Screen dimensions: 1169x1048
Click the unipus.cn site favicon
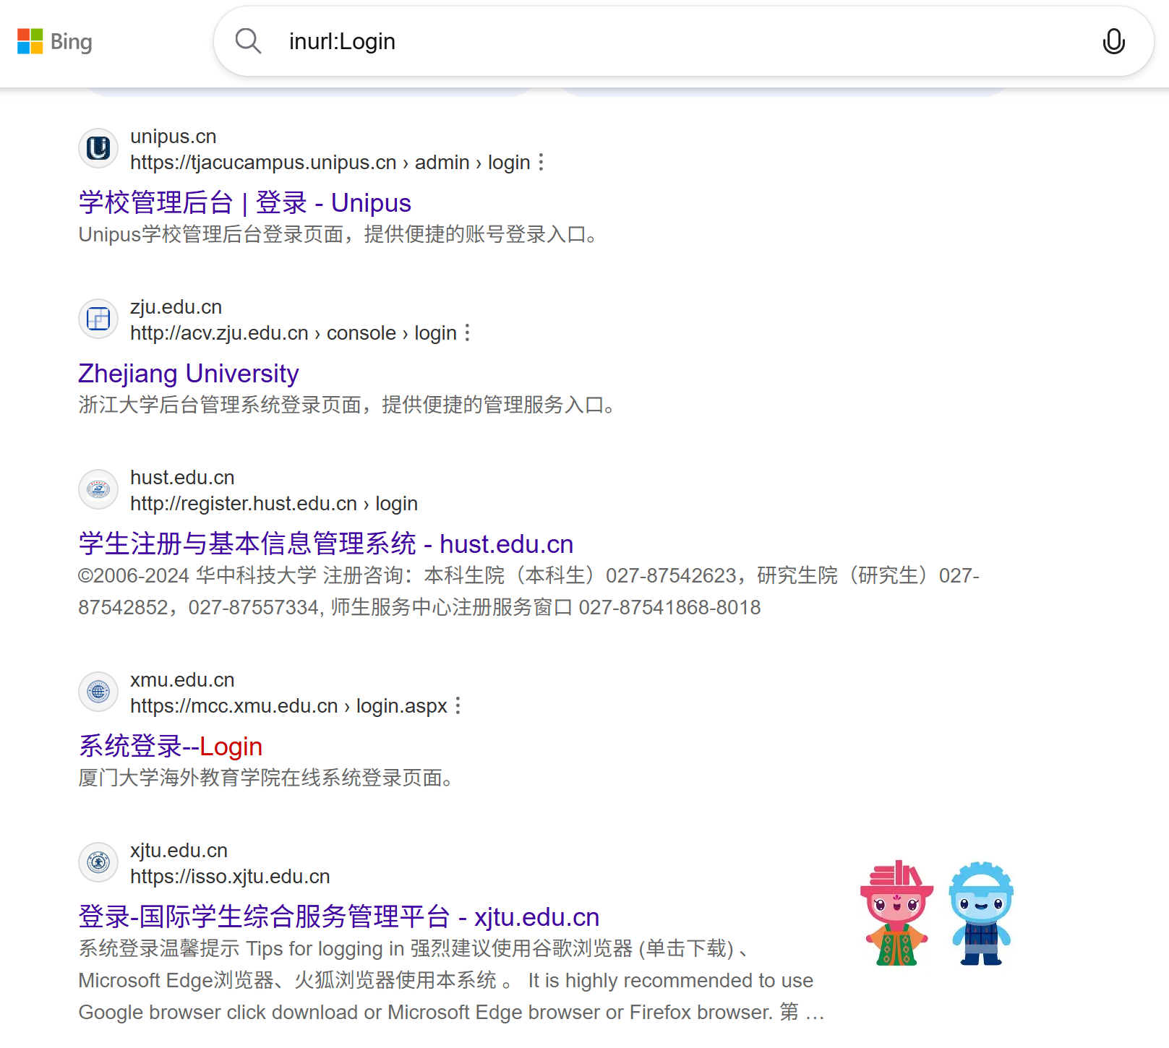pyautogui.click(x=98, y=147)
